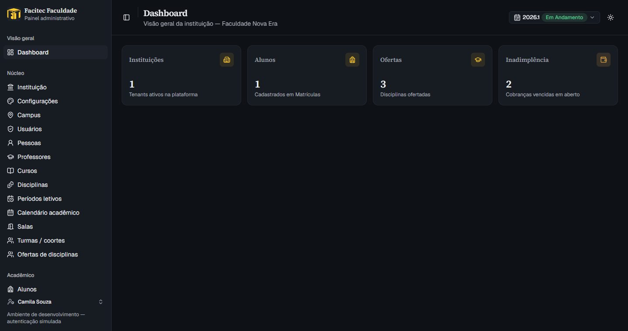Open the Dashboard menu item
Image resolution: width=628 pixels, height=331 pixels.
pos(55,52)
